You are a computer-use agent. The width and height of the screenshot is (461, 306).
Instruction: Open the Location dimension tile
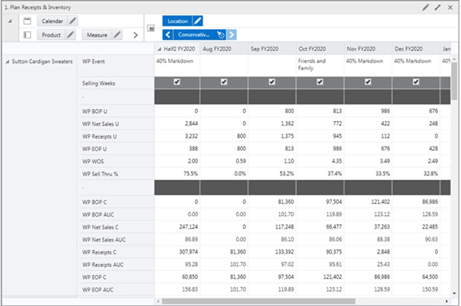coord(178,22)
